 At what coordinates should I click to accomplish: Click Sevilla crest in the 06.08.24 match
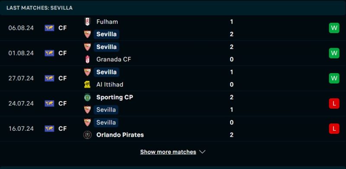pos(87,34)
